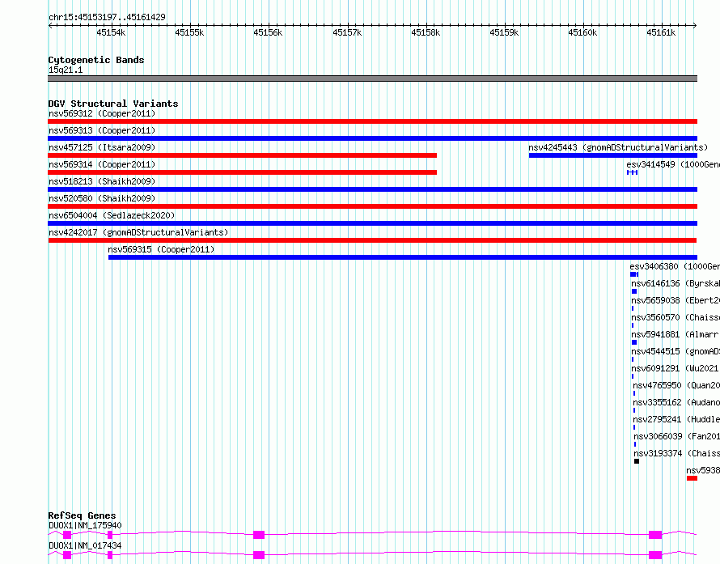
Task: Select the gray 15q21.1 cytogenetic band bar
Action: coord(372,78)
